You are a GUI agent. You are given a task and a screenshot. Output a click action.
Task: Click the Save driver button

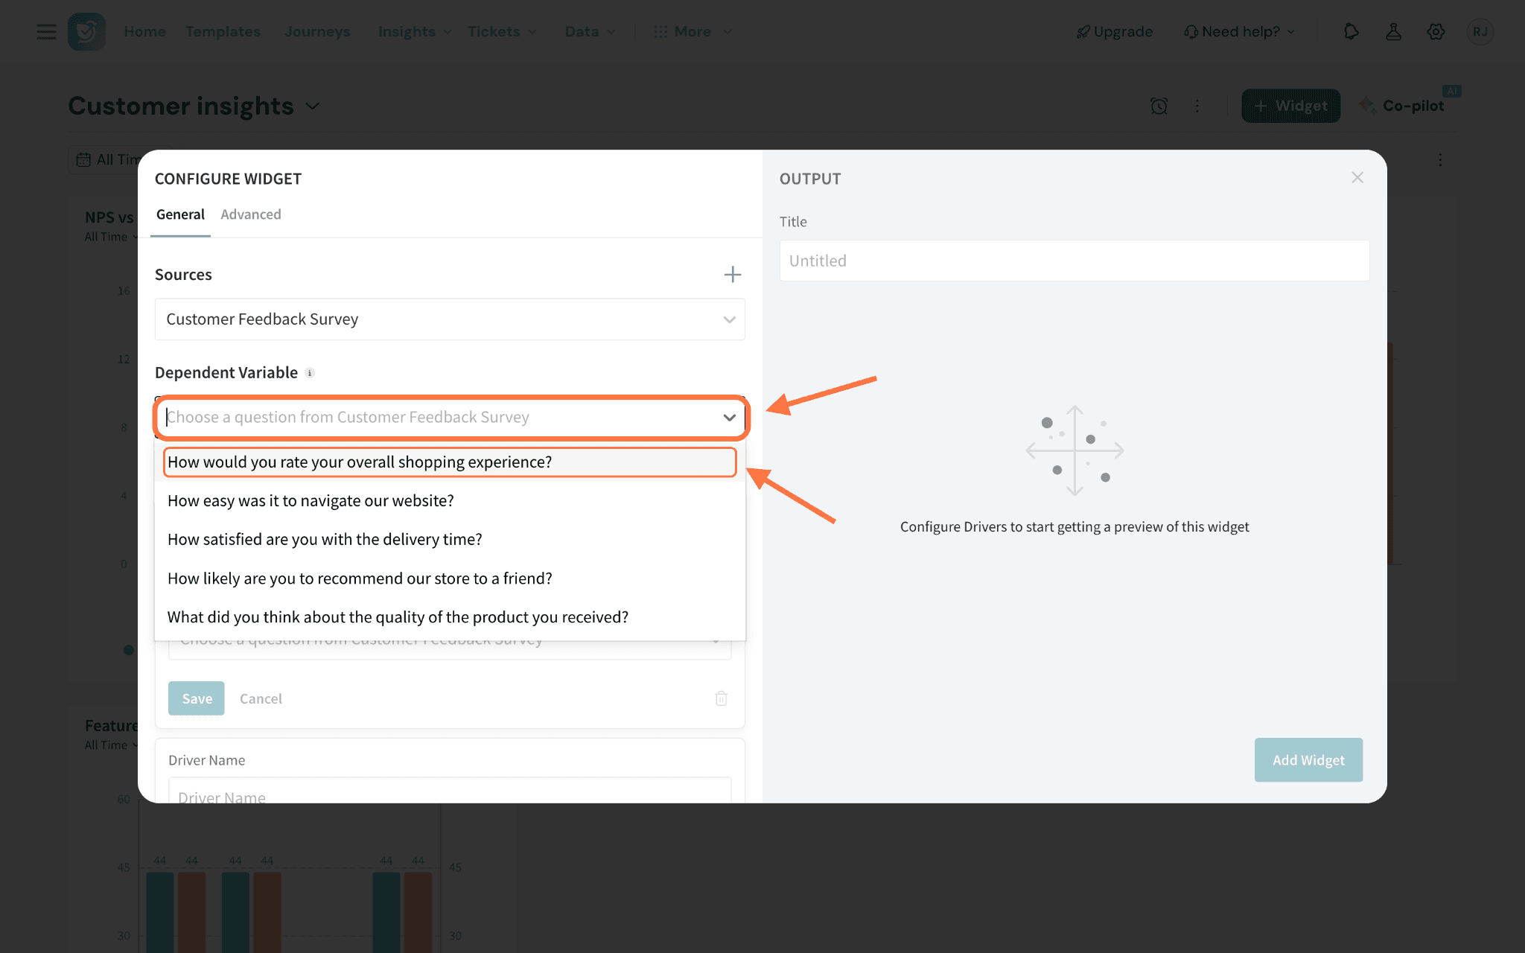[x=197, y=698]
